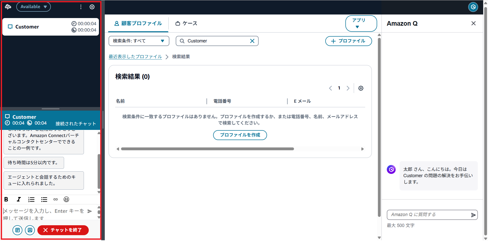This screenshot has width=488, height=241.
Task: Click the 最大 500 文字 hint text
Action: [x=401, y=225]
